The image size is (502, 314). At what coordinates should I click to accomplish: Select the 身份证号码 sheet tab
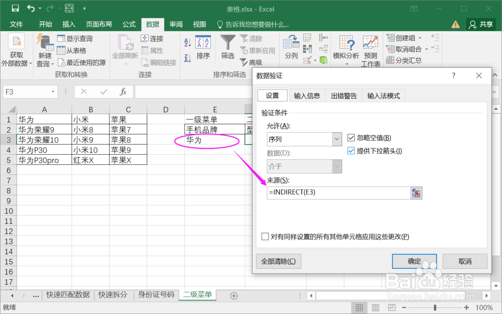tap(156, 294)
